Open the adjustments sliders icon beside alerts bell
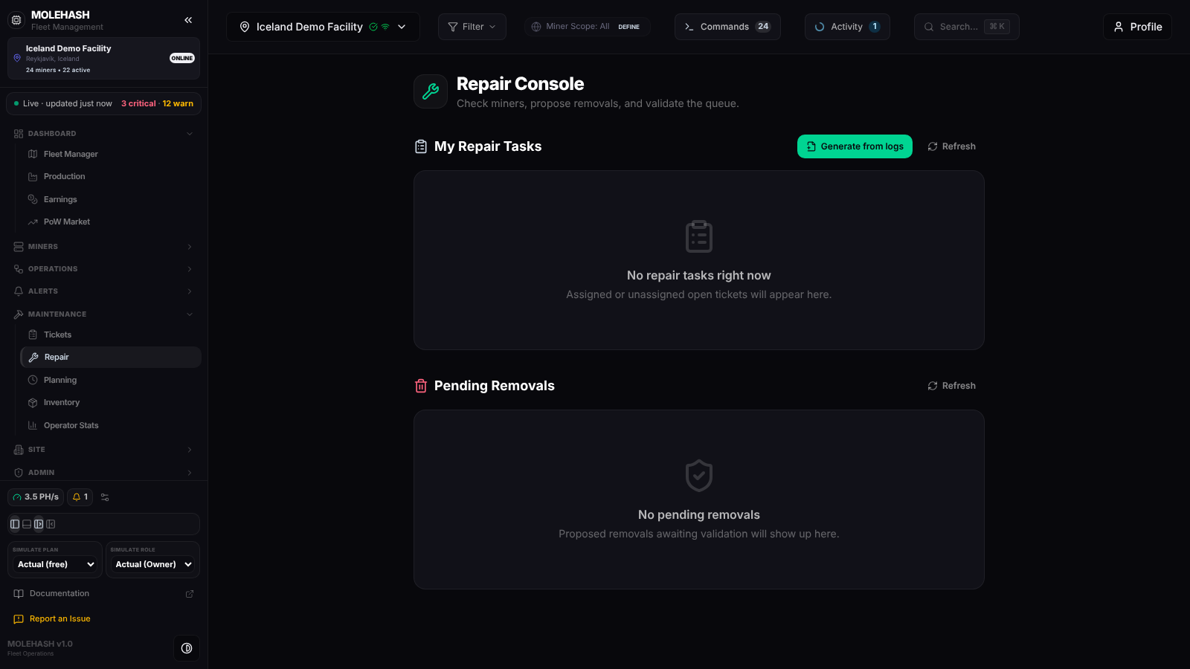1190x669 pixels. tap(105, 497)
